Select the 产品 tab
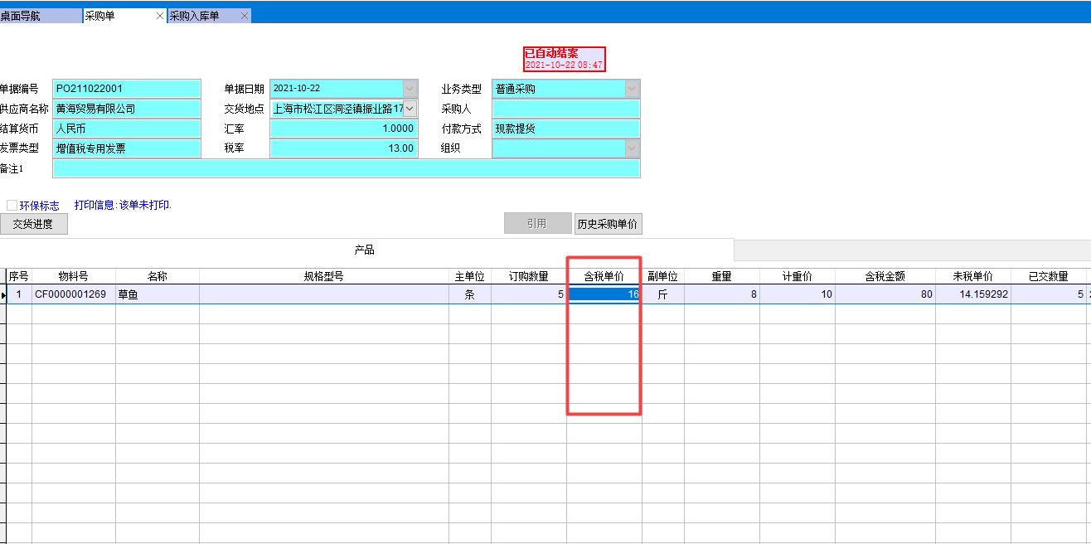Image resolution: width=1091 pixels, height=544 pixels. coord(364,250)
